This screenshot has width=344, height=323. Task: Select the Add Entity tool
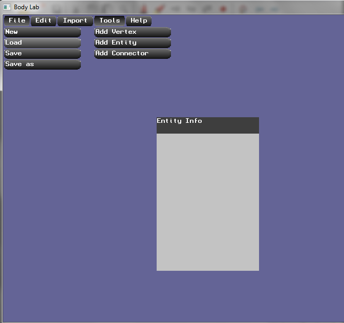point(132,43)
